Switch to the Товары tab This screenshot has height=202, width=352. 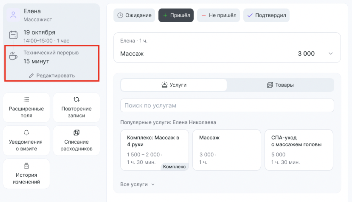[280, 85]
